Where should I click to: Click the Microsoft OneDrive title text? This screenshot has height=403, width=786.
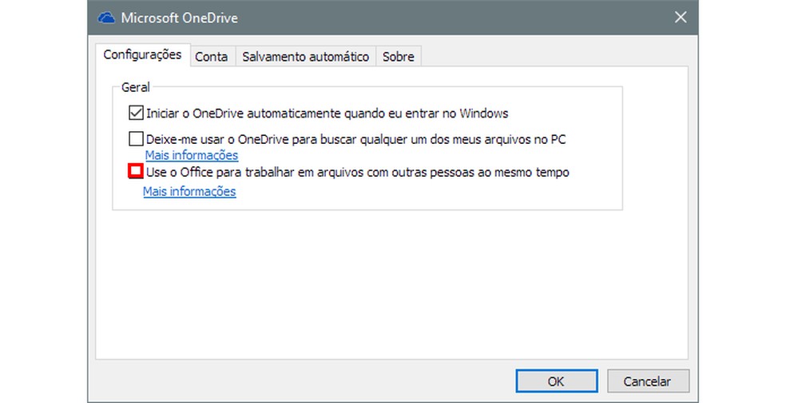pyautogui.click(x=180, y=18)
